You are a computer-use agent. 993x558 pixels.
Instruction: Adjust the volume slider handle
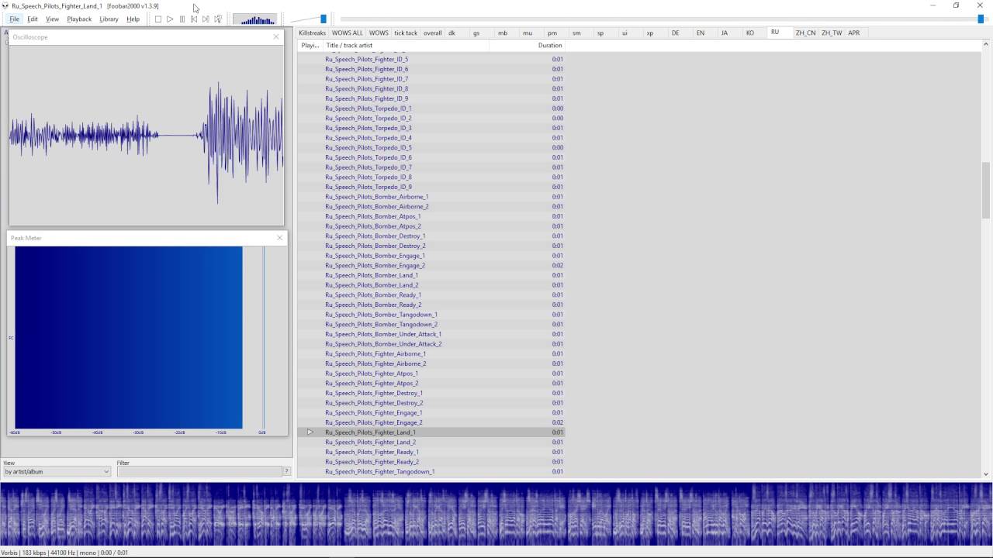click(324, 19)
